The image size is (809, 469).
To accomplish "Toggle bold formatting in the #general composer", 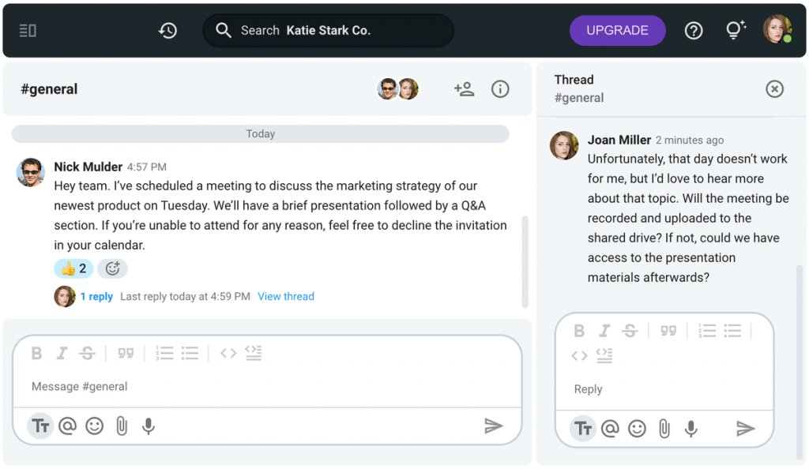I will [36, 353].
